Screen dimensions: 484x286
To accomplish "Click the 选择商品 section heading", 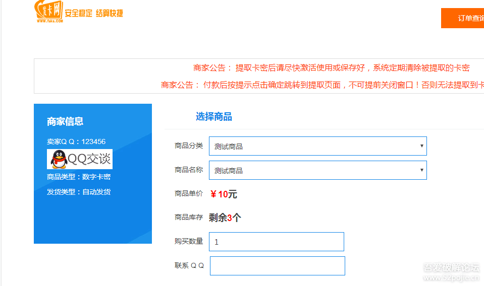I will [213, 117].
